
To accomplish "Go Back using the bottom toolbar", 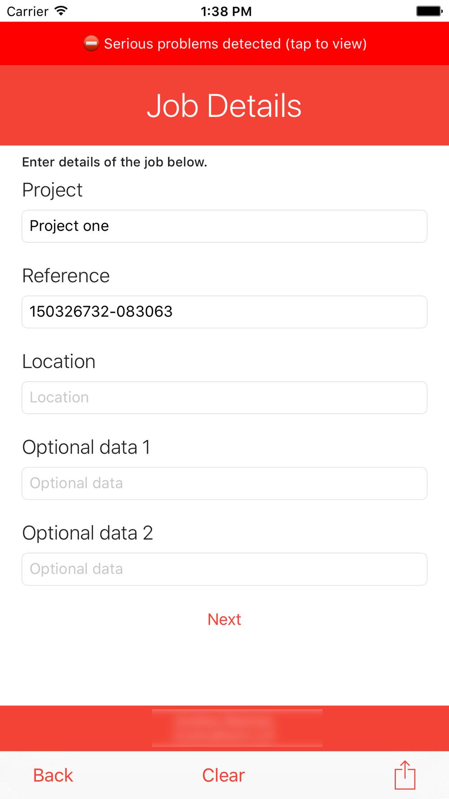I will point(53,775).
